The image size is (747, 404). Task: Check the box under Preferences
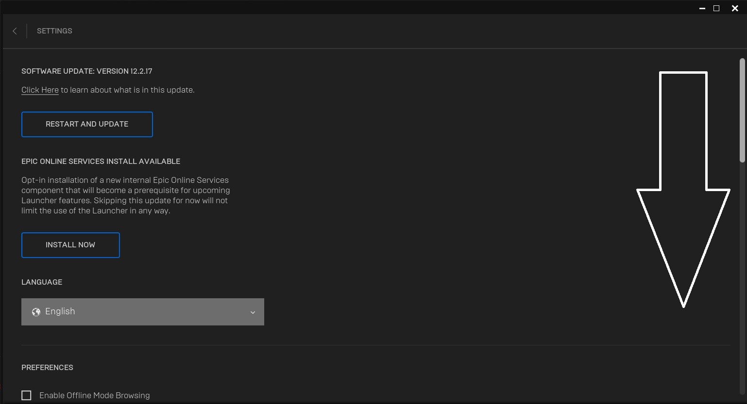click(26, 395)
